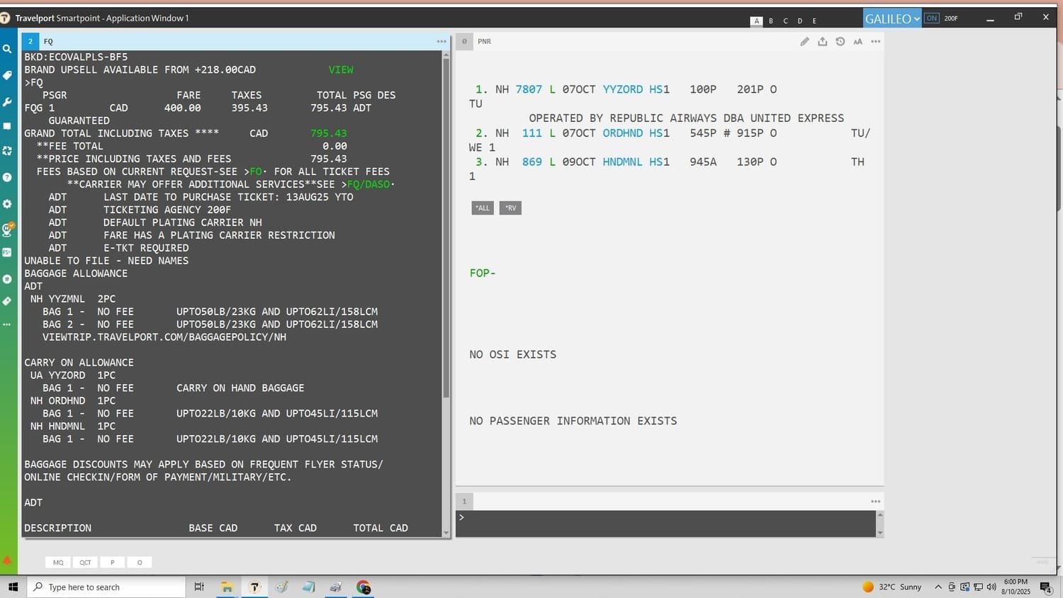The height and width of the screenshot is (598, 1063).
Task: Open the sidebar more options ellipsis
Action: 7,325
